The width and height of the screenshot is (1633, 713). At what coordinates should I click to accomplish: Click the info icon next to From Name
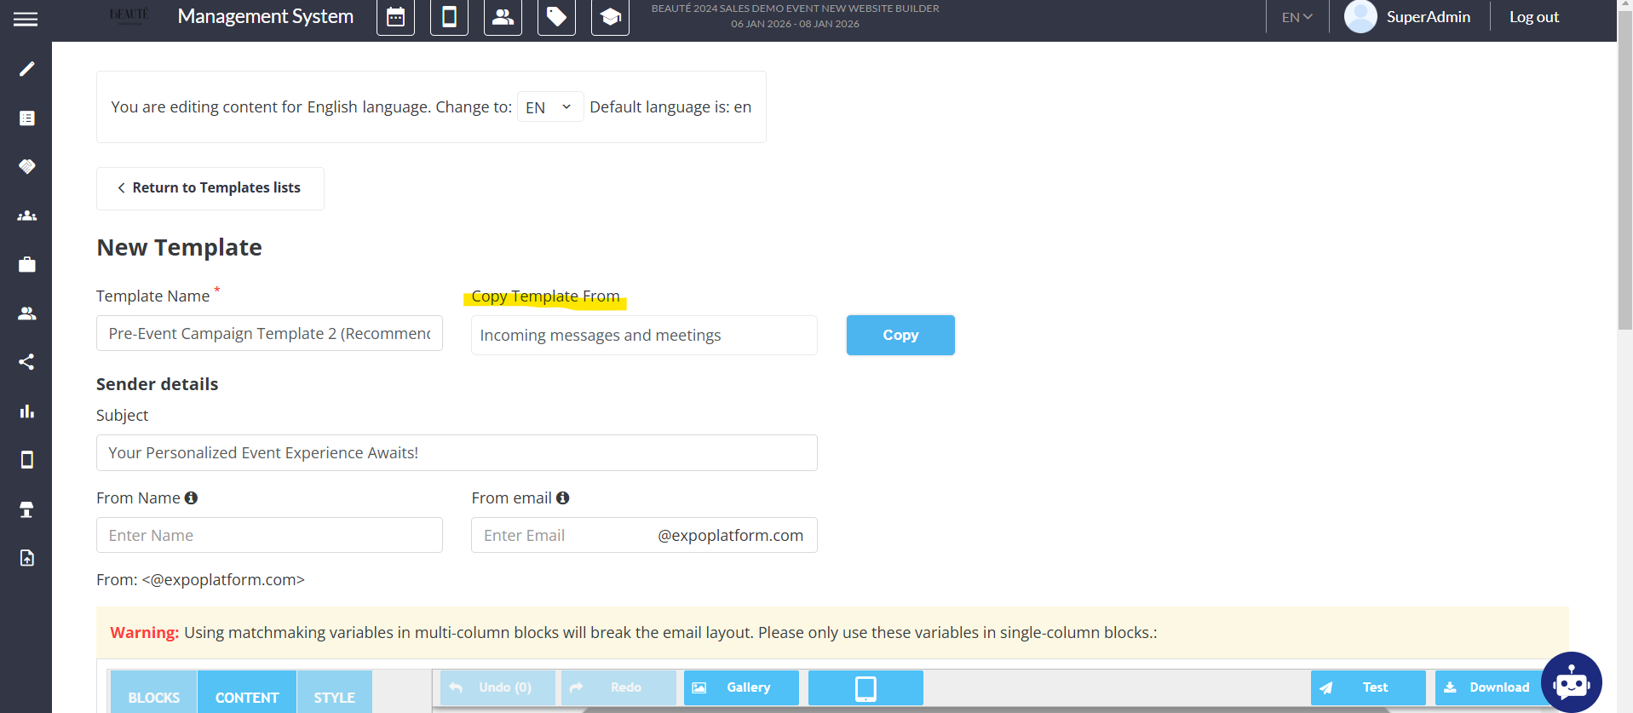point(191,498)
